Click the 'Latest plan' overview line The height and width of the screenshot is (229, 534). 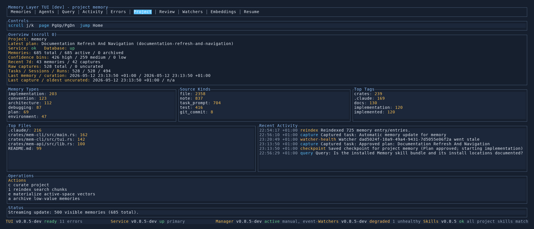(x=121, y=44)
